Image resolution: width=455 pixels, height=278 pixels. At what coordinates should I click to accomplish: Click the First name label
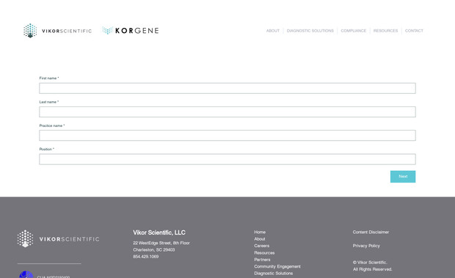[49, 78]
